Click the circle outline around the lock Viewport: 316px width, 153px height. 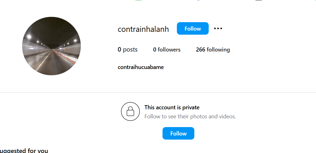tap(122, 111)
